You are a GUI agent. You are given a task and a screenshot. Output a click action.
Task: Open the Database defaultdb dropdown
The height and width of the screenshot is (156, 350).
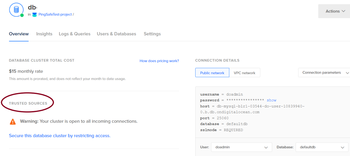pyautogui.click(x=322, y=147)
